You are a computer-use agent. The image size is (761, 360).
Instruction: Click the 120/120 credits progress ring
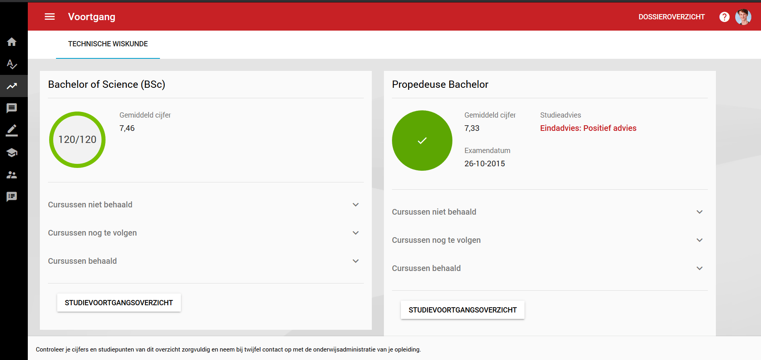(77, 140)
